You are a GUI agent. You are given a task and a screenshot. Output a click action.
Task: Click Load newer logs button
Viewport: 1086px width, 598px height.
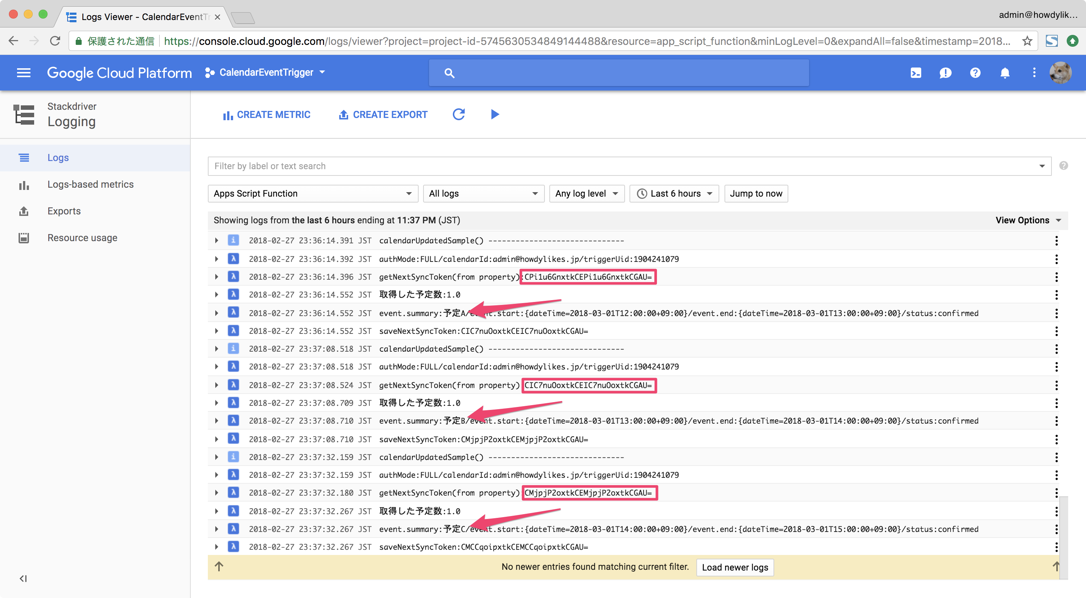[x=735, y=567]
